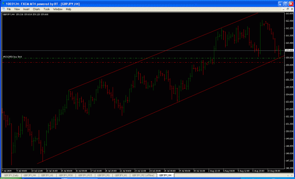Screen dimensions: 295x179
Task: Select the #1312856 buy limit order label
Action: [12, 57]
